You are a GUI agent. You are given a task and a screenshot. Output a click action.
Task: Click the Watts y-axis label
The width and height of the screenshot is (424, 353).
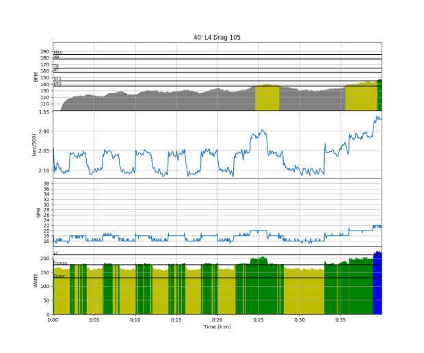[x=36, y=280]
